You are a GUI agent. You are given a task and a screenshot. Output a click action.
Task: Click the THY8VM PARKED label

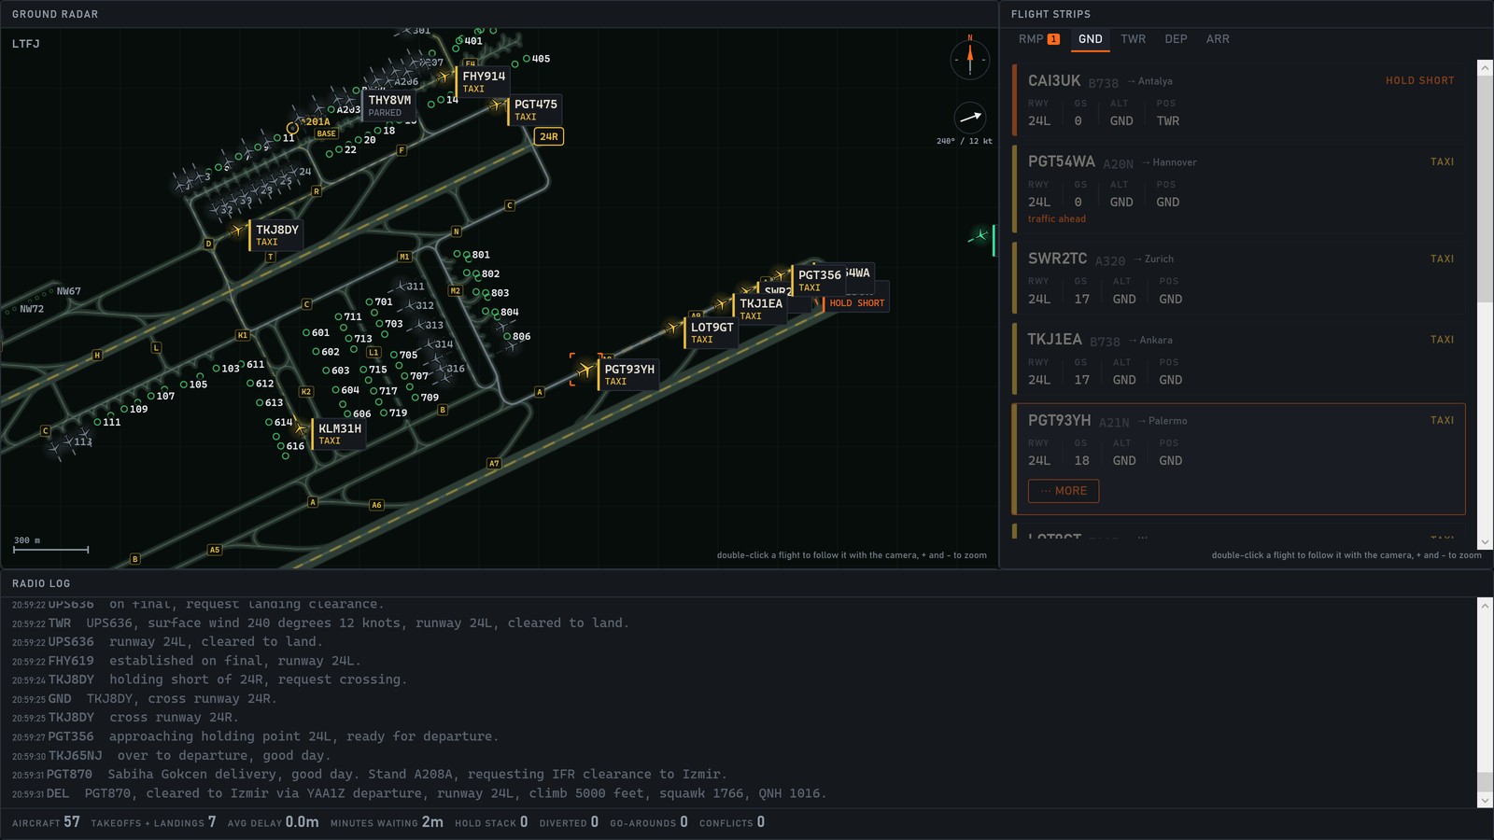389,105
